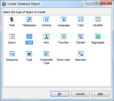
Task: Pick the Operator plus-equals icon
Action: pyautogui.click(x=81, y=54)
